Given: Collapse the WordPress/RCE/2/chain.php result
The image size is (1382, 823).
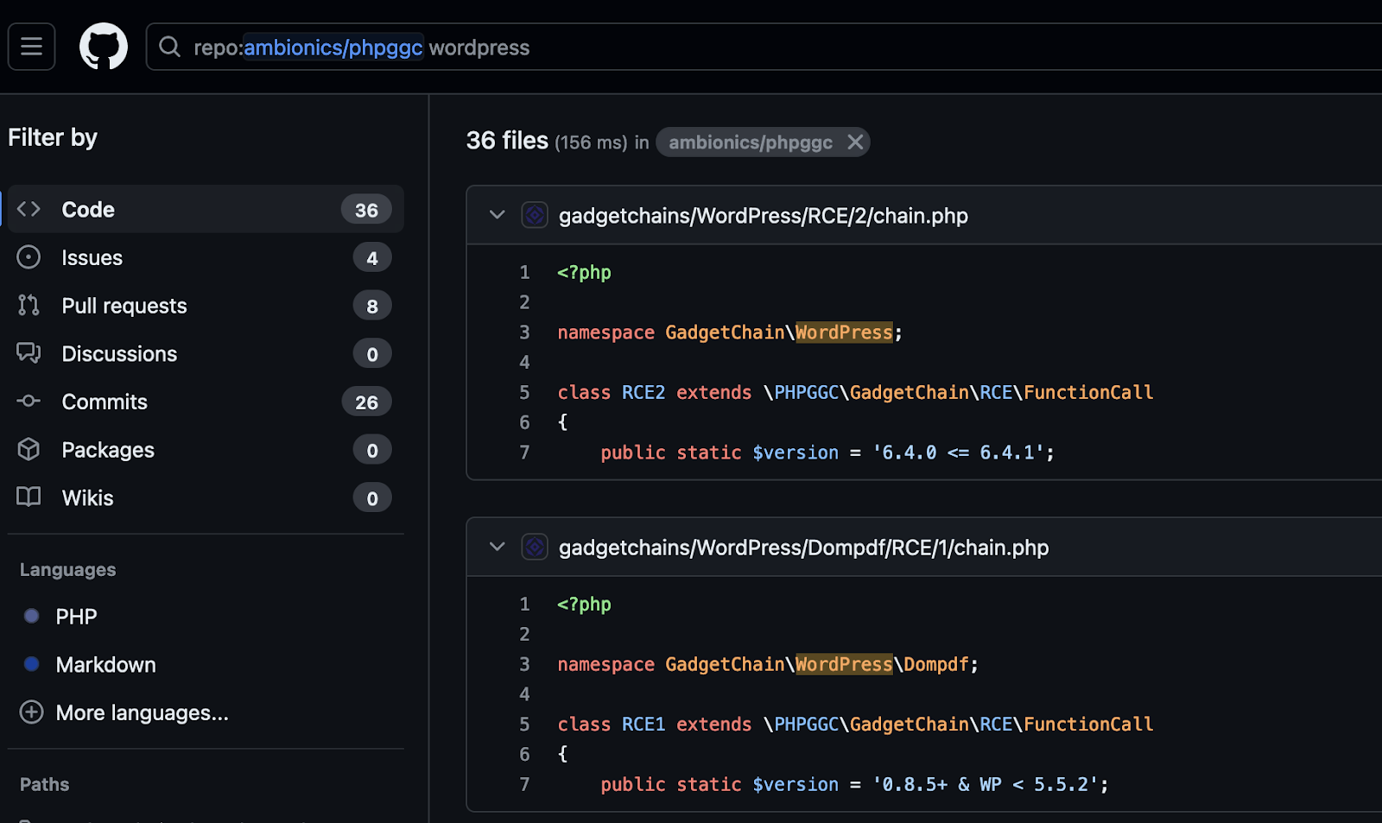Looking at the screenshot, I should 497,214.
